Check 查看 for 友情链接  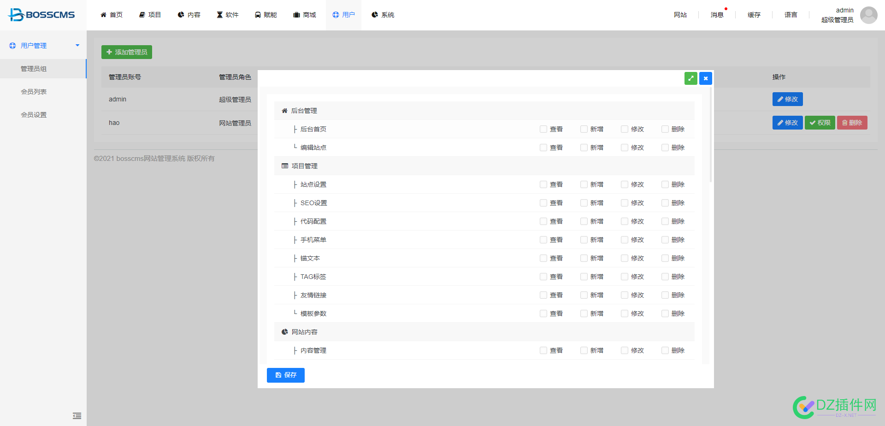[x=543, y=295]
